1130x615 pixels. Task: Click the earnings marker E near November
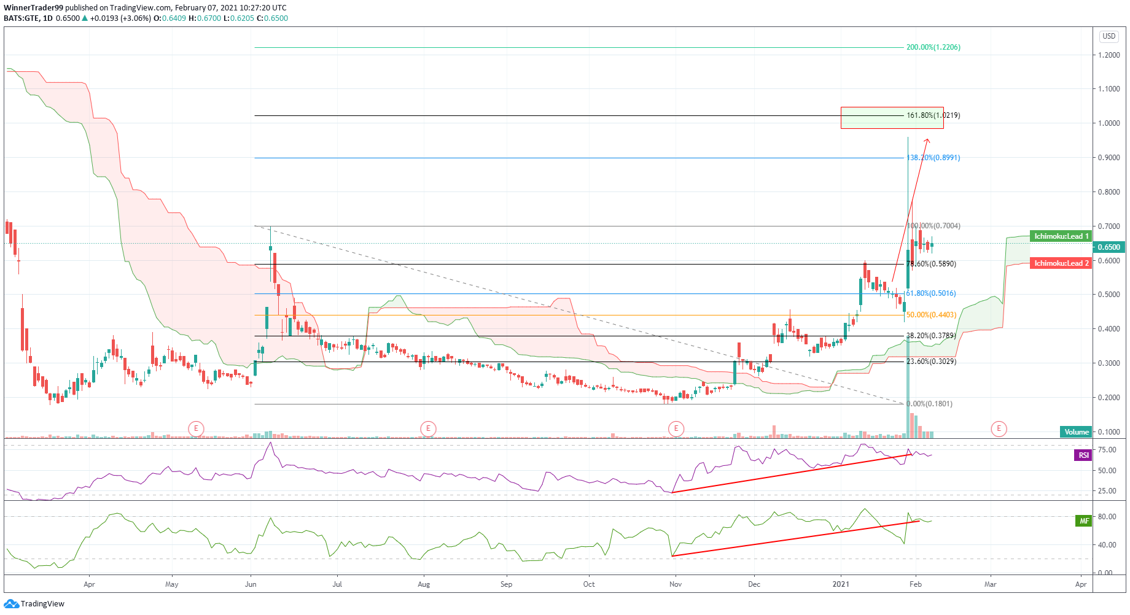676,428
